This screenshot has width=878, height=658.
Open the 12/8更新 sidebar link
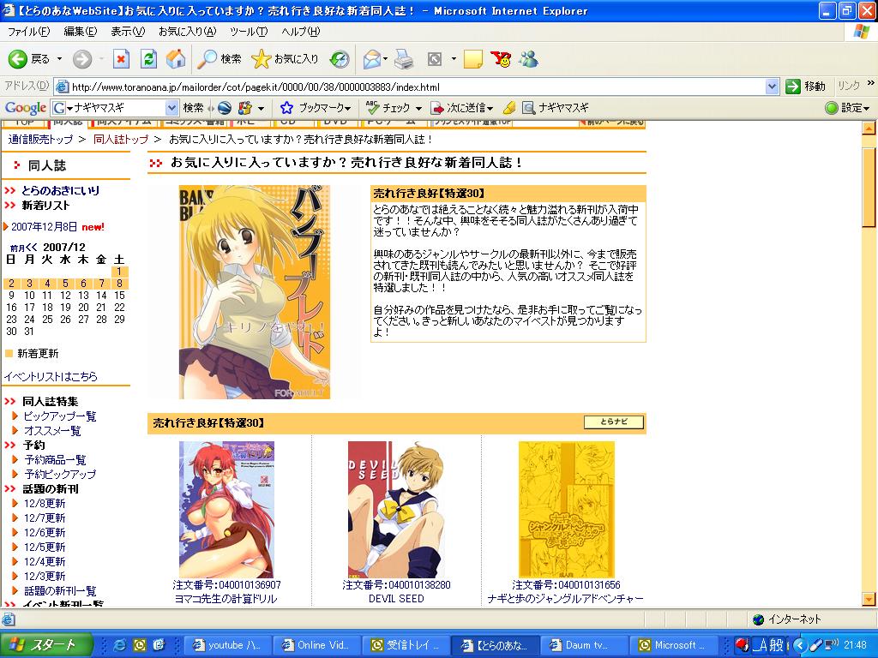[45, 504]
